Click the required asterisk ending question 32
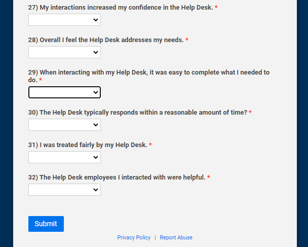 [x=209, y=178]
